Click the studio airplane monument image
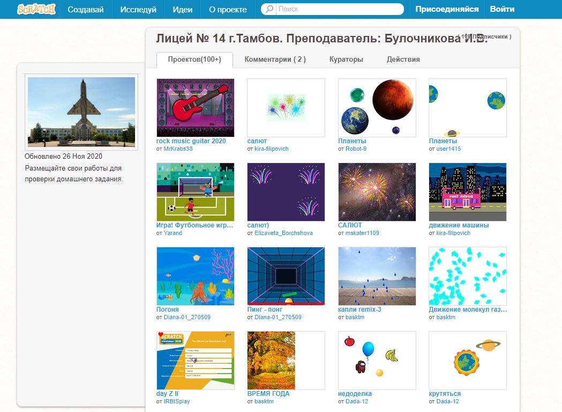Image resolution: width=562 pixels, height=412 pixels. click(x=81, y=112)
